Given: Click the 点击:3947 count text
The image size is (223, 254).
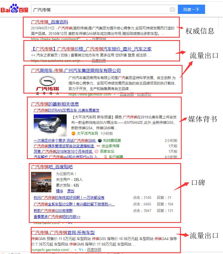Looking at the screenshot, I should point(142,211).
